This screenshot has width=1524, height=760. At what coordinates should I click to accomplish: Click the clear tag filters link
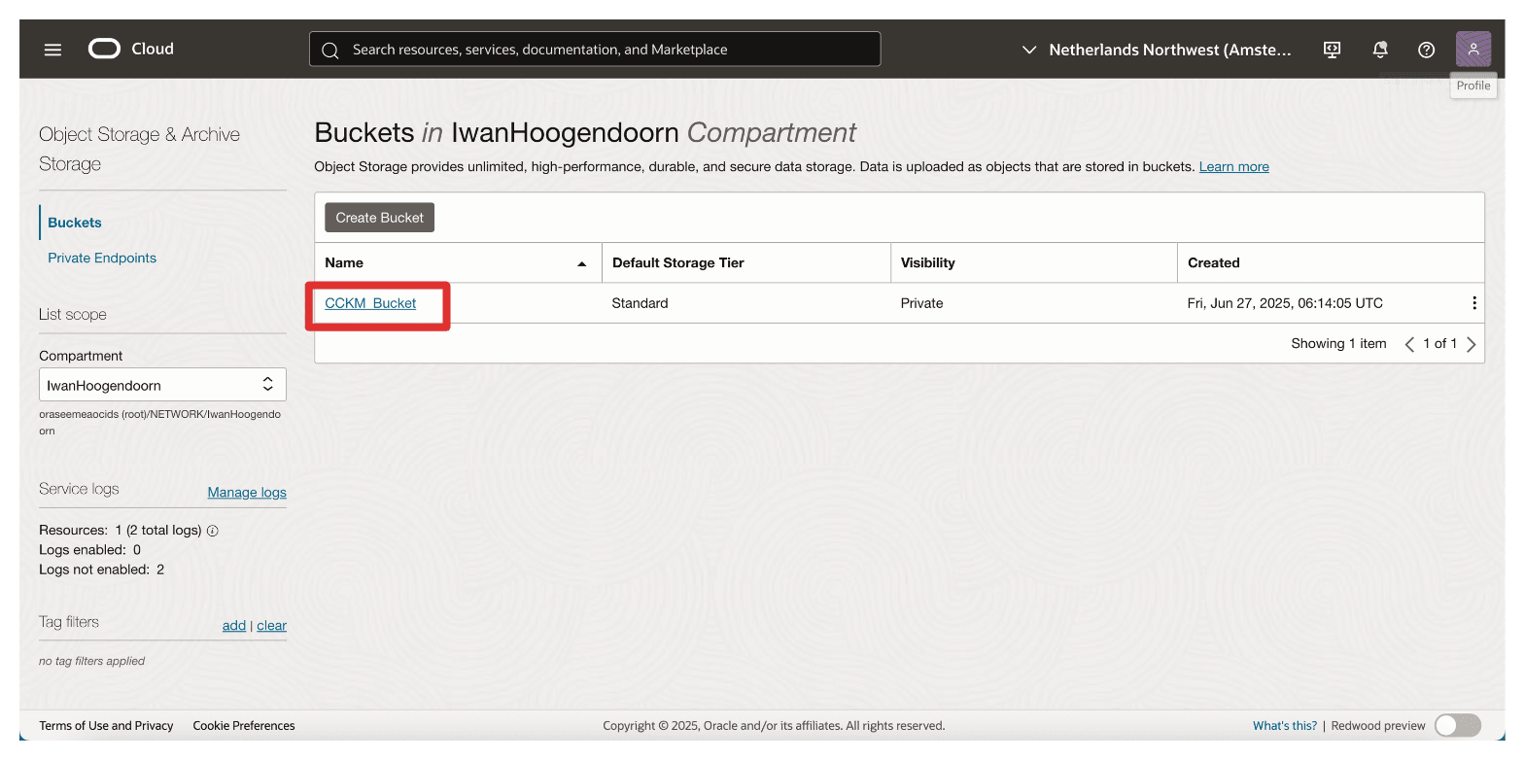272,626
